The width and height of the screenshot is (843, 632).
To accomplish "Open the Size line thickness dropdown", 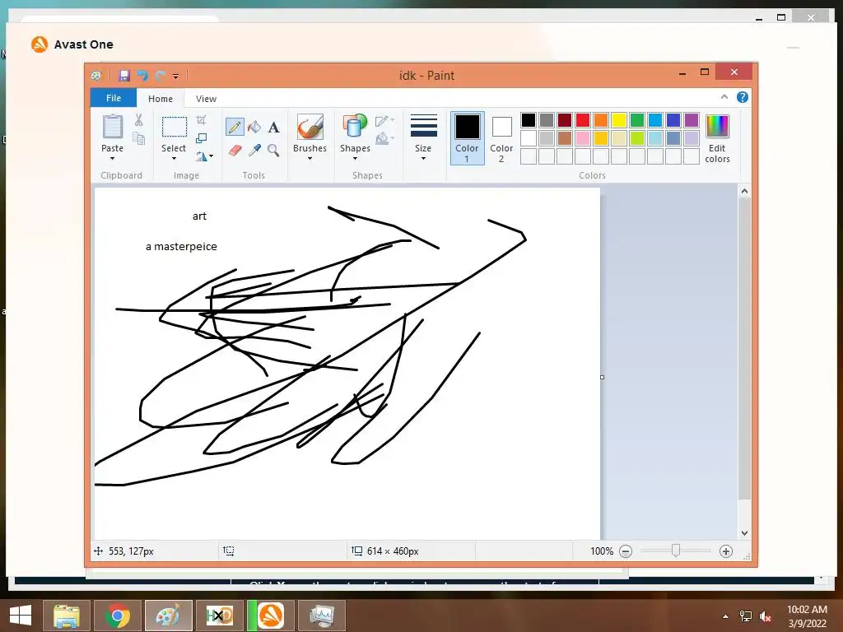I will [x=424, y=138].
